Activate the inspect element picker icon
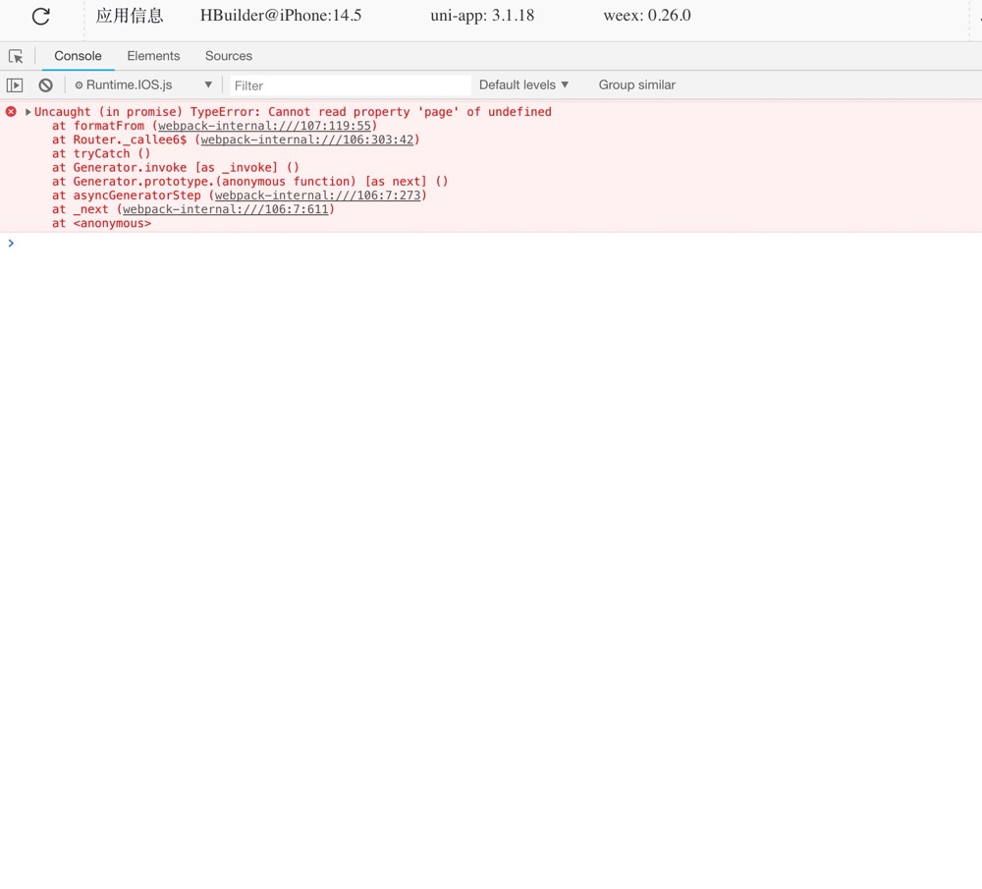The height and width of the screenshot is (889, 982). click(x=16, y=57)
